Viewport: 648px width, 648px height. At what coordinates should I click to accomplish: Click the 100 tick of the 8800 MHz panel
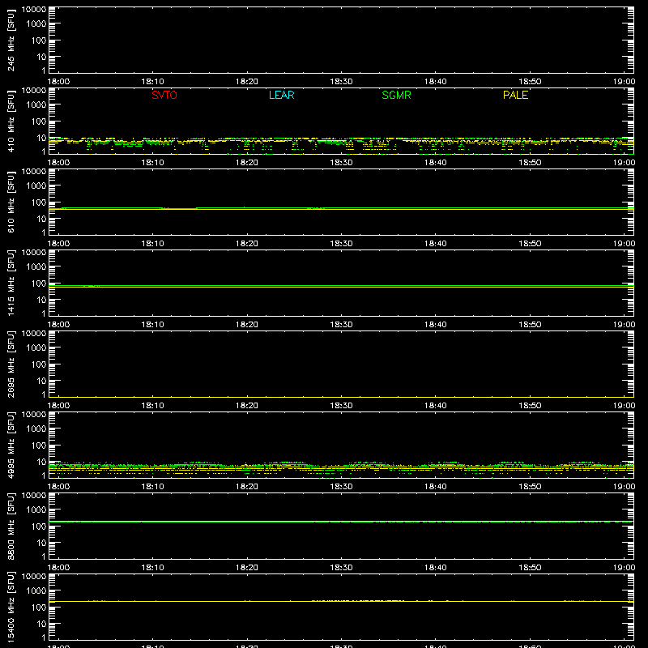[x=38, y=526]
